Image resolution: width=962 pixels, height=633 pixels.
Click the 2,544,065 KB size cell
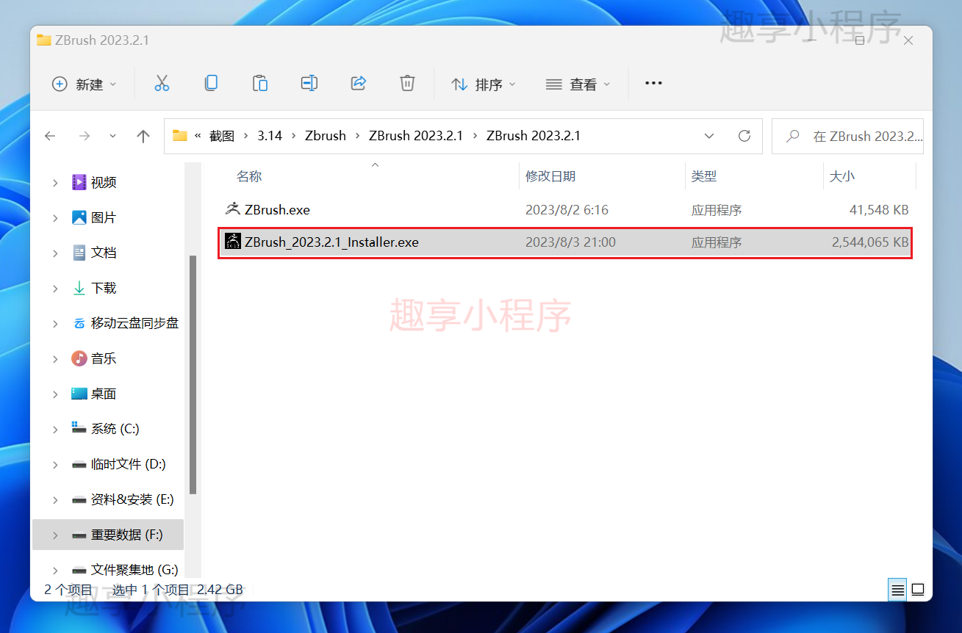coord(870,242)
